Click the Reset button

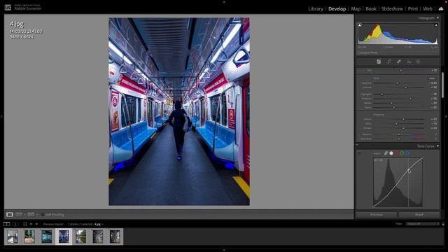(419, 215)
